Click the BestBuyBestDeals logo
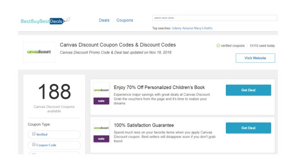Viewport: 296px width, 166px height. [x=45, y=21]
